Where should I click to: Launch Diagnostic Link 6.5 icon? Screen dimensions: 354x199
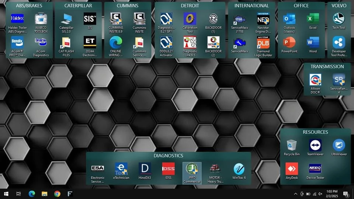(x=190, y=46)
